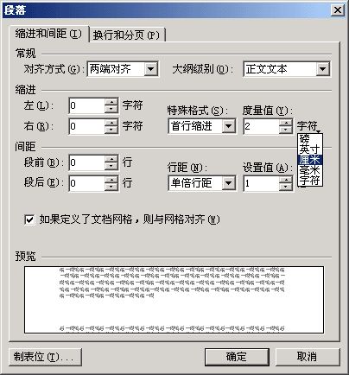Choose 厘米 from the unit list
The width and height of the screenshot is (349, 375).
310,160
